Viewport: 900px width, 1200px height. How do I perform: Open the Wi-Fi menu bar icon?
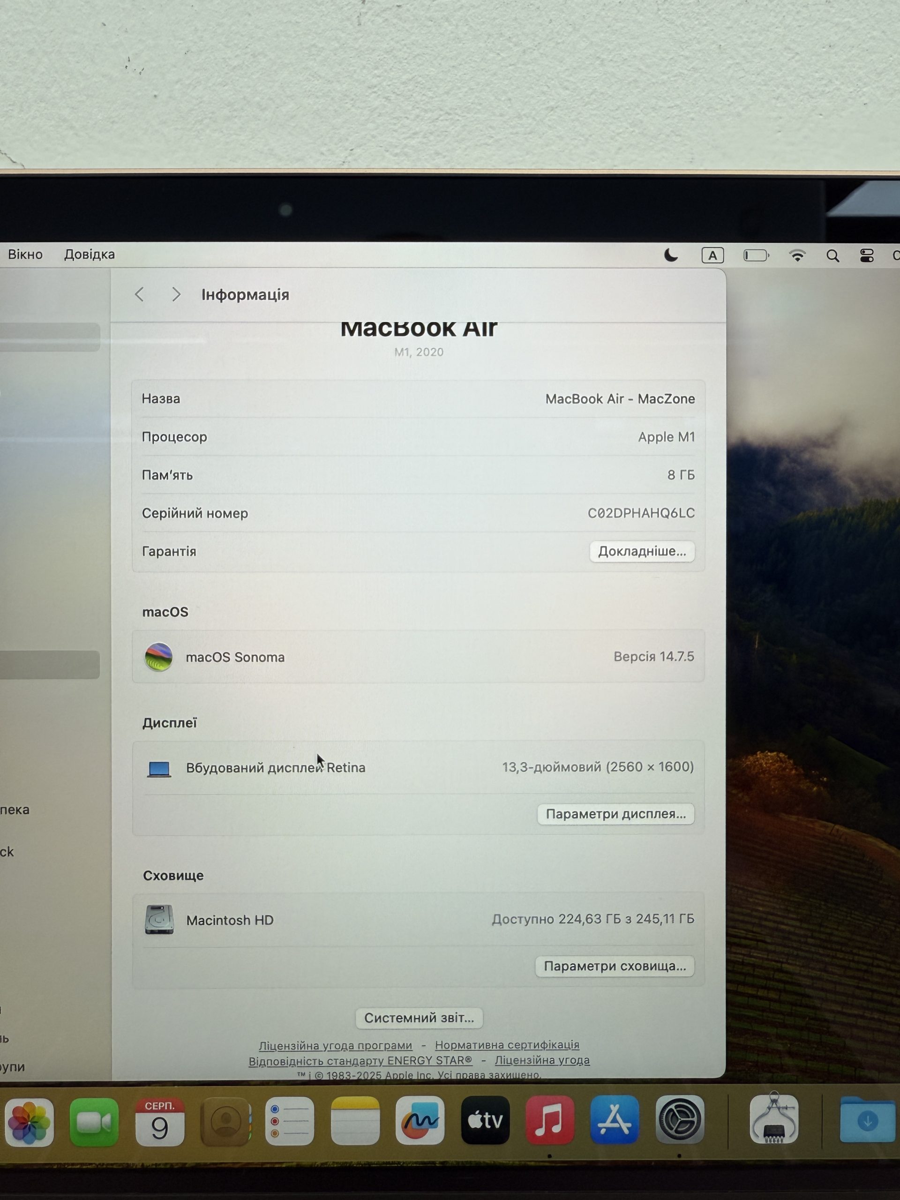797,255
